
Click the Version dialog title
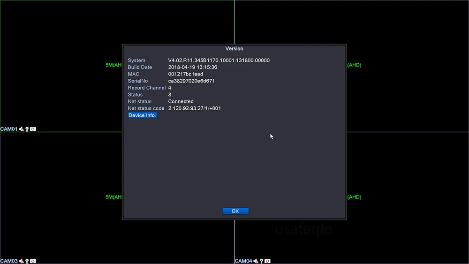tap(234, 49)
